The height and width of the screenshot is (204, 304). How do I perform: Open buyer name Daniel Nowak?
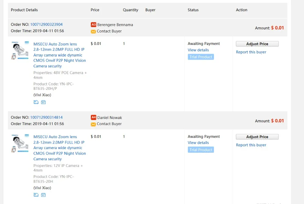coord(109,118)
